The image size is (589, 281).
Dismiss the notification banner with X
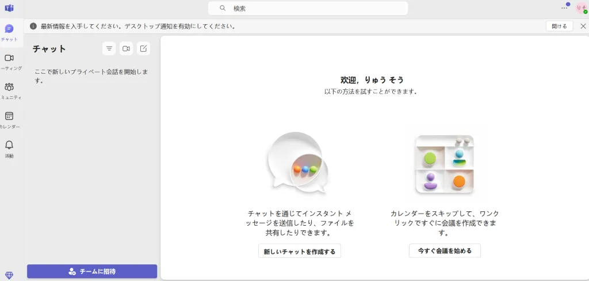(583, 26)
